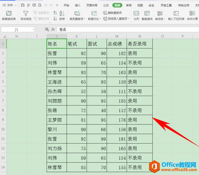The width and height of the screenshot is (199, 175).
Task: Open the PivotTable (数据透视表) tool
Action: pyautogui.click(x=9, y=16)
